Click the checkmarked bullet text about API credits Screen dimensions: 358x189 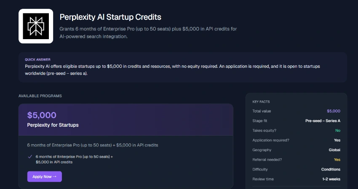pyautogui.click(x=75, y=160)
